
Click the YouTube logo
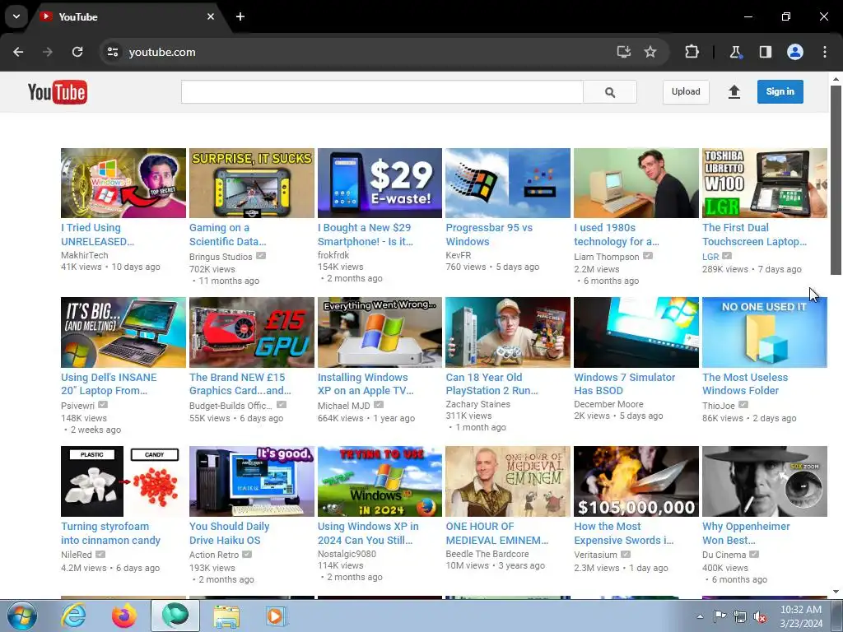[58, 92]
